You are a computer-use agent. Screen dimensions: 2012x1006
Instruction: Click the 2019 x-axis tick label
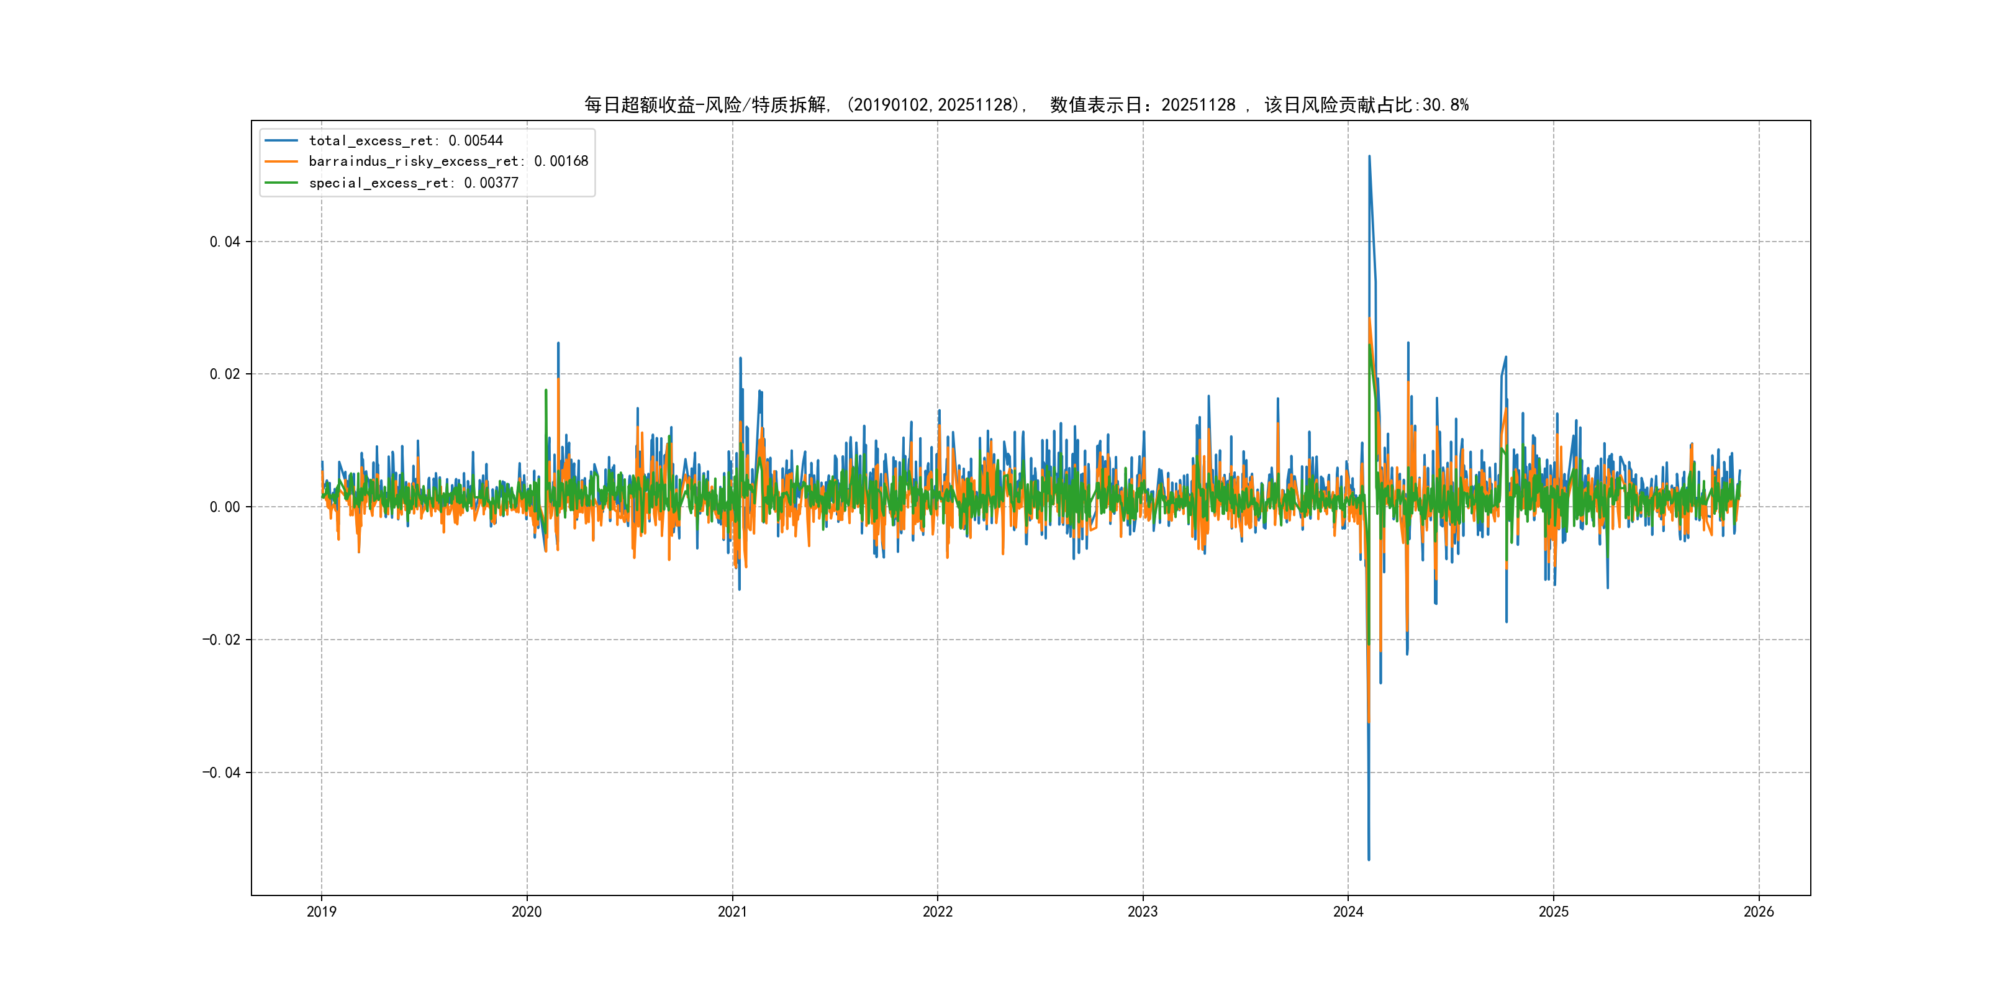321,912
